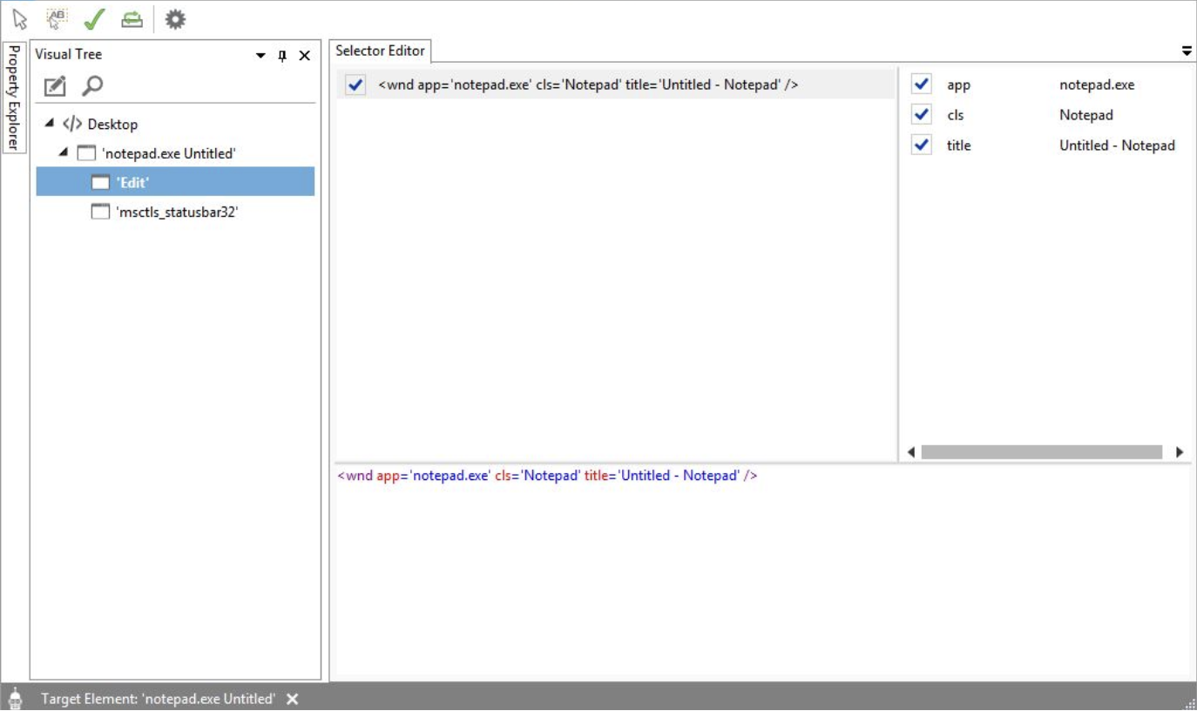
Task: Uncheck the title attribute checkbox
Action: pos(921,145)
